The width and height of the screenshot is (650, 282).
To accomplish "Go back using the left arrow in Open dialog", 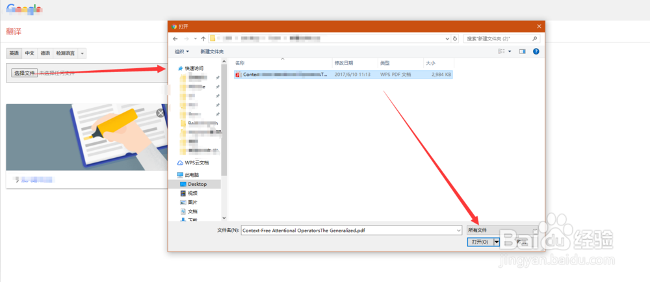I will 175,38.
